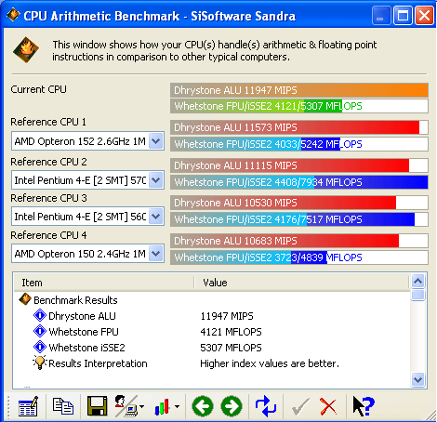This screenshot has height=422, width=437.
Task: Click the What's This help cursor icon
Action: pyautogui.click(x=364, y=406)
